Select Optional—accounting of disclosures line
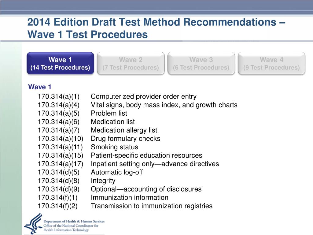This screenshot has height=235, width=313. point(146,189)
